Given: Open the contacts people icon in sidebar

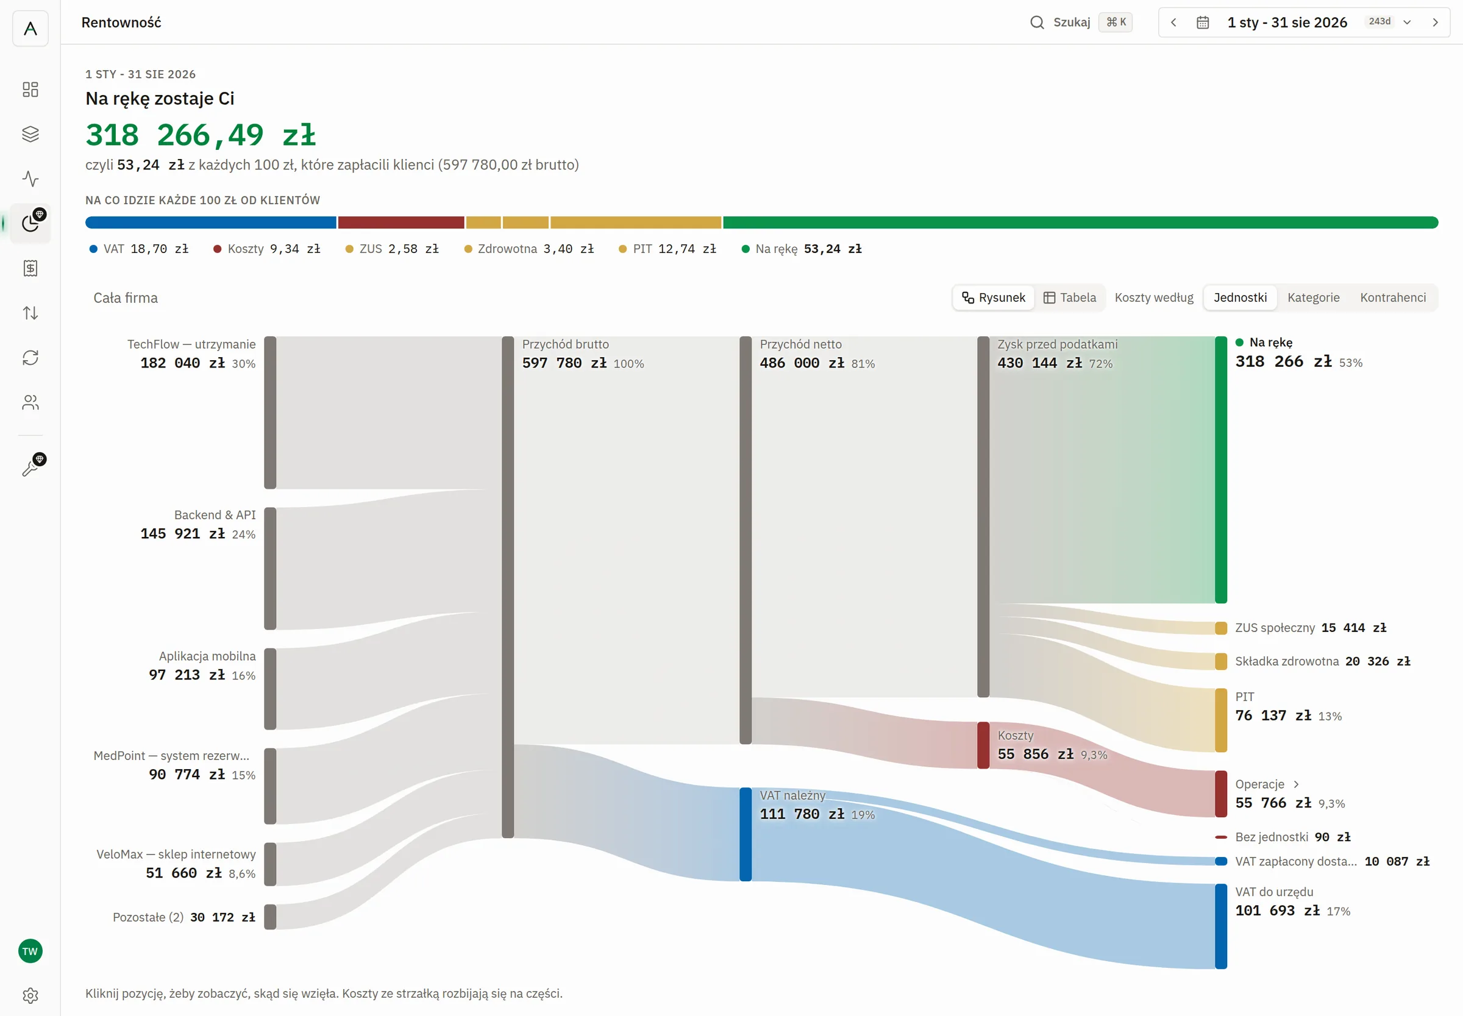Looking at the screenshot, I should 30,402.
